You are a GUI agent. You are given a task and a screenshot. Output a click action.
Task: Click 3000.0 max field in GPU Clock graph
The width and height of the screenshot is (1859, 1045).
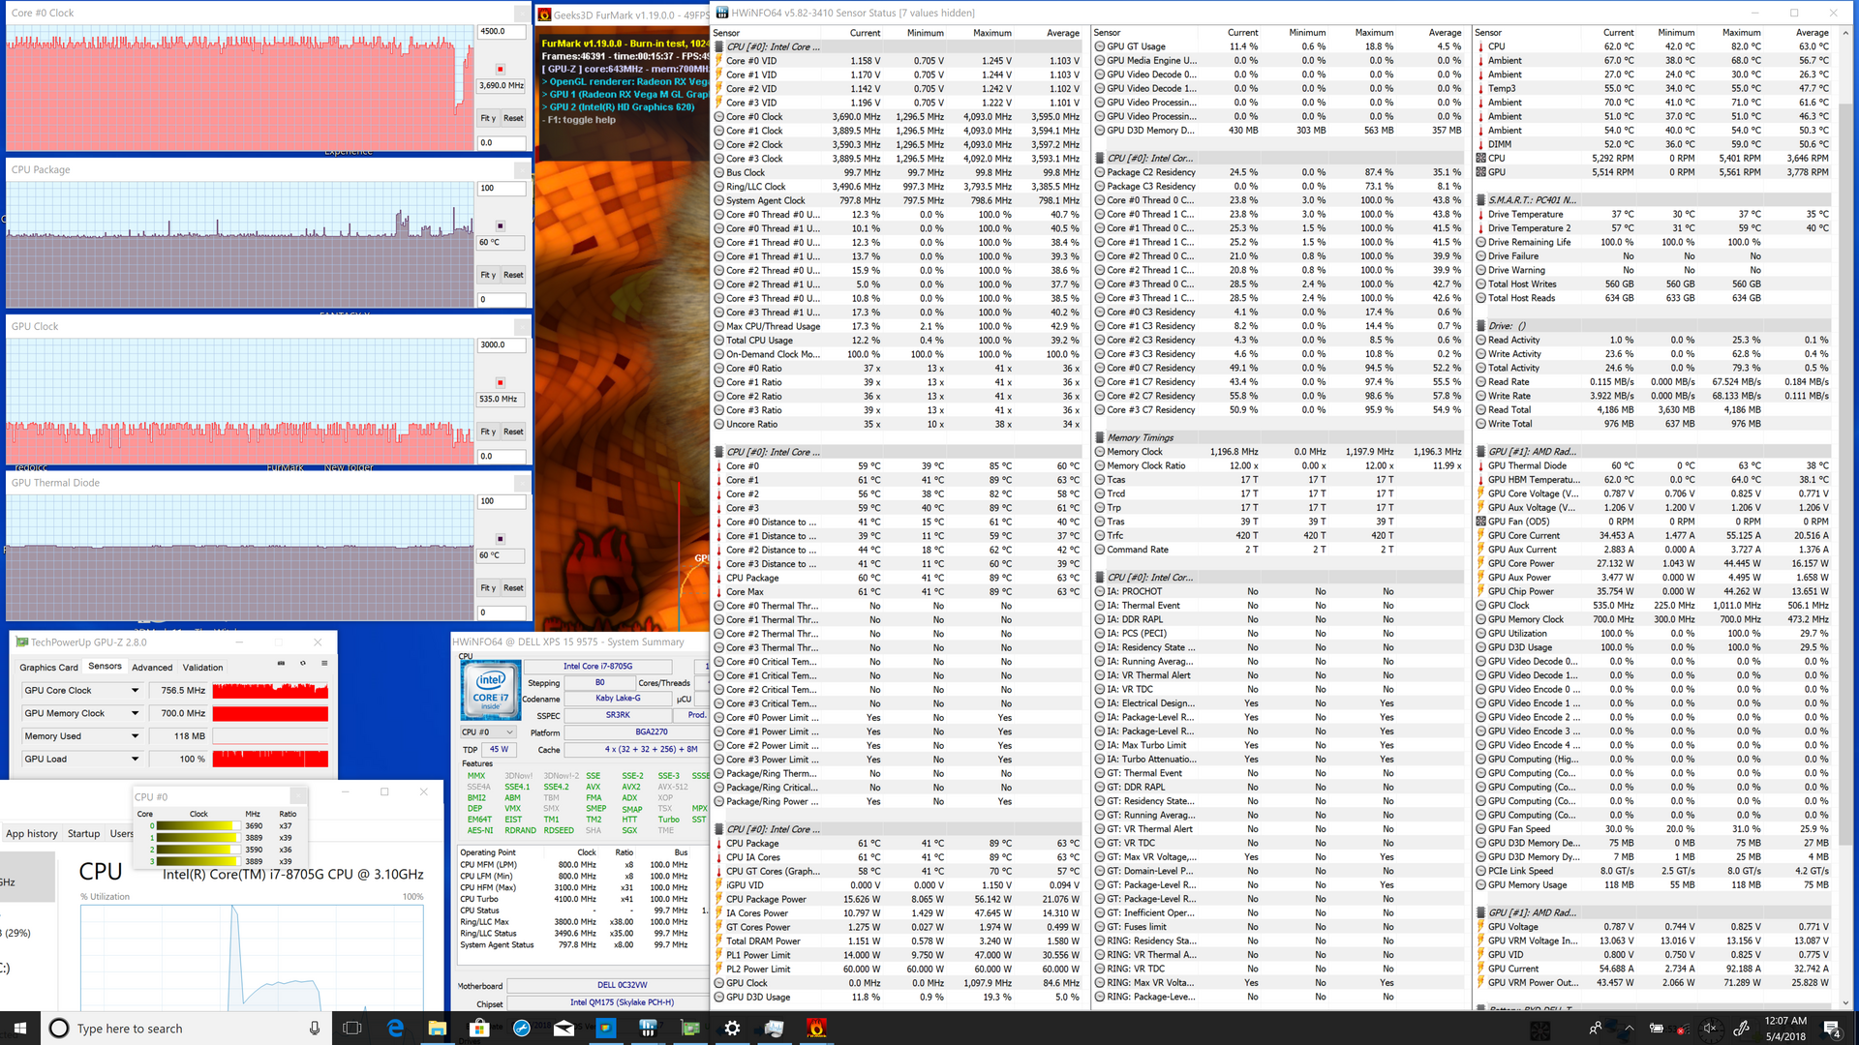(x=502, y=345)
